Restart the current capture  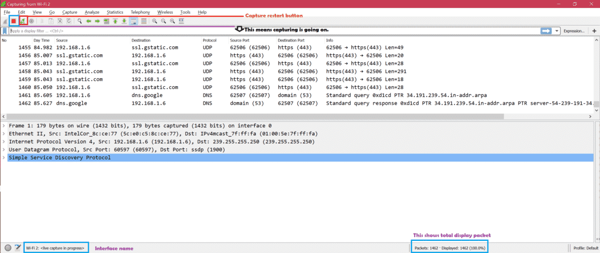23,21
